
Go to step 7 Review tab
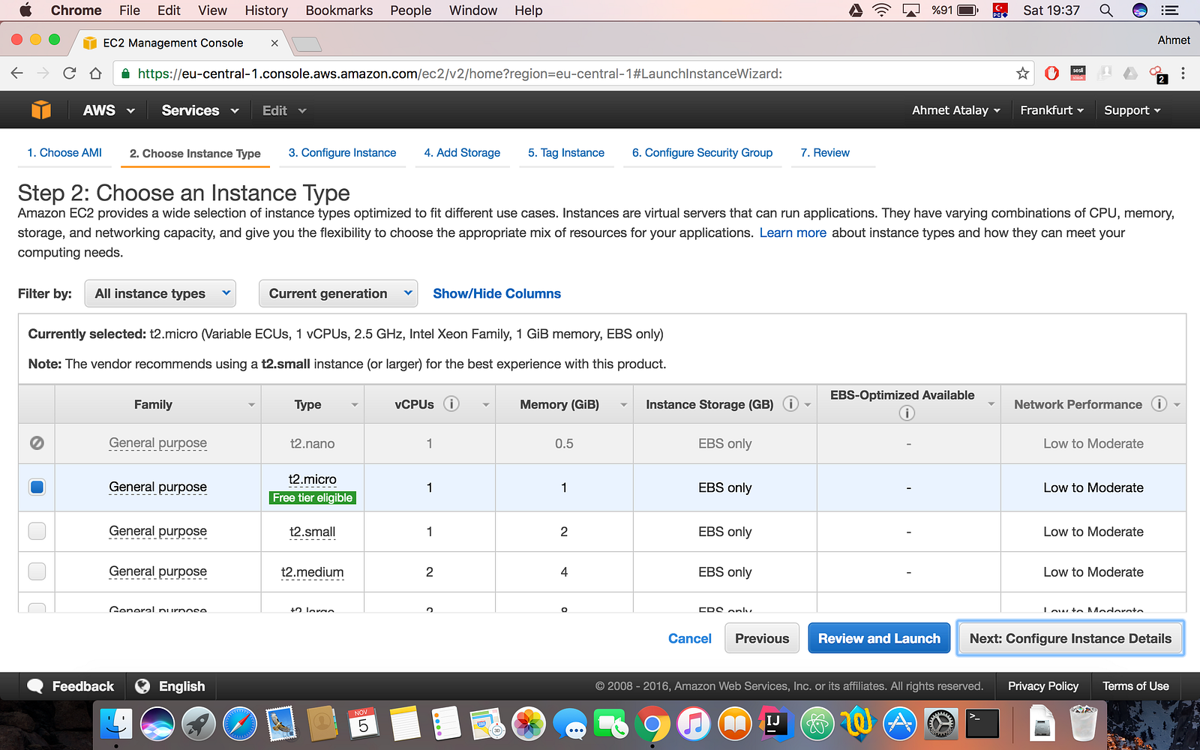[825, 153]
